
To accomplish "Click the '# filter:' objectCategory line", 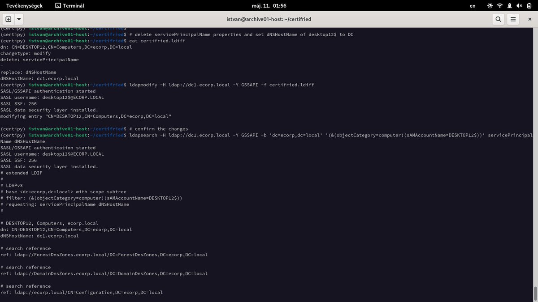I will [91, 198].
